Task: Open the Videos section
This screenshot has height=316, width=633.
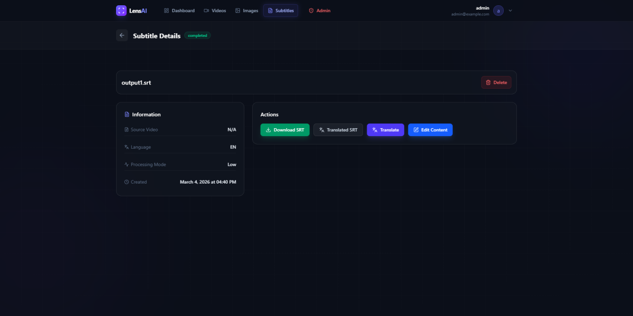Action: pos(215,11)
